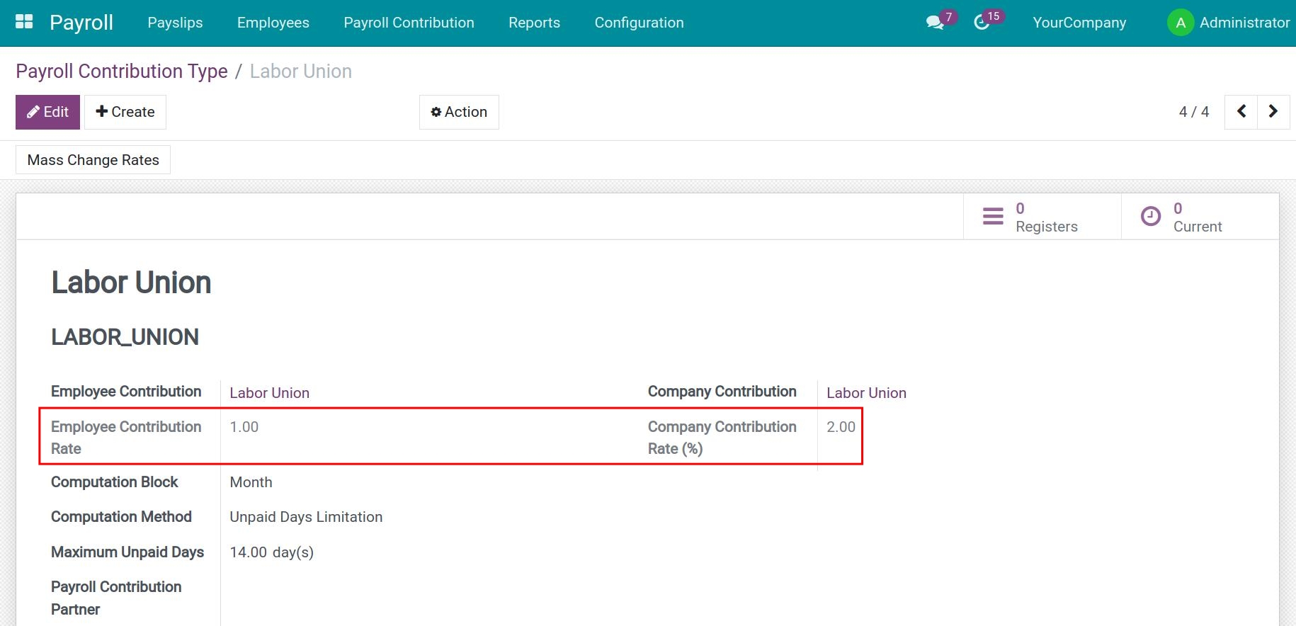1296x626 pixels.
Task: Open the Reports menu
Action: (534, 23)
